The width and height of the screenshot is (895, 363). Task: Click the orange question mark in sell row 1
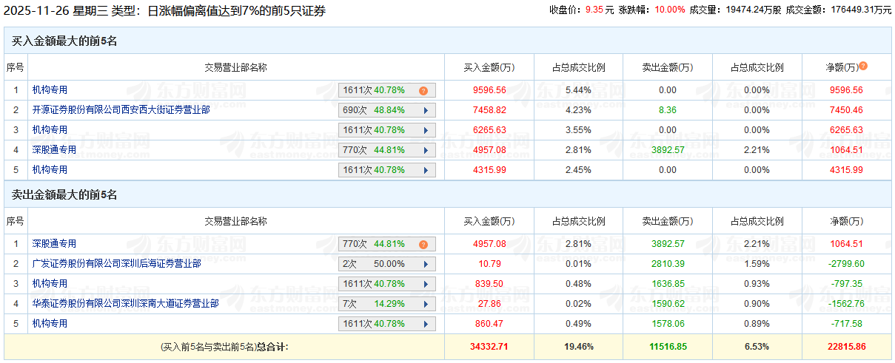(423, 245)
